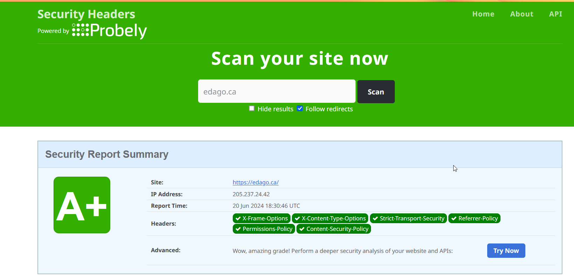Click the Security Report Summary heading
The width and height of the screenshot is (574, 276).
coord(107,154)
